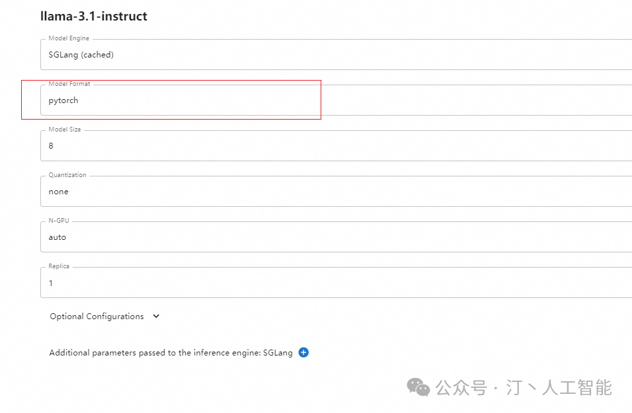Viewport: 632px width, 413px height.
Task: Click the Replica value '1'
Action: 51,283
